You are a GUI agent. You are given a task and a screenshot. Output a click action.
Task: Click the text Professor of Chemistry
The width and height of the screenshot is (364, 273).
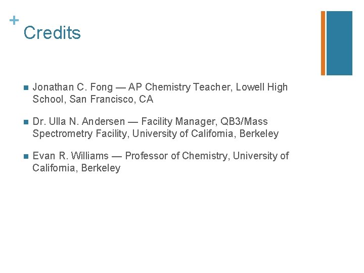pyautogui.click(x=177, y=156)
